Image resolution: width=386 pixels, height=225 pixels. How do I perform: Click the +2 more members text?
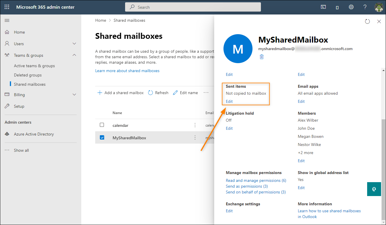(305, 153)
